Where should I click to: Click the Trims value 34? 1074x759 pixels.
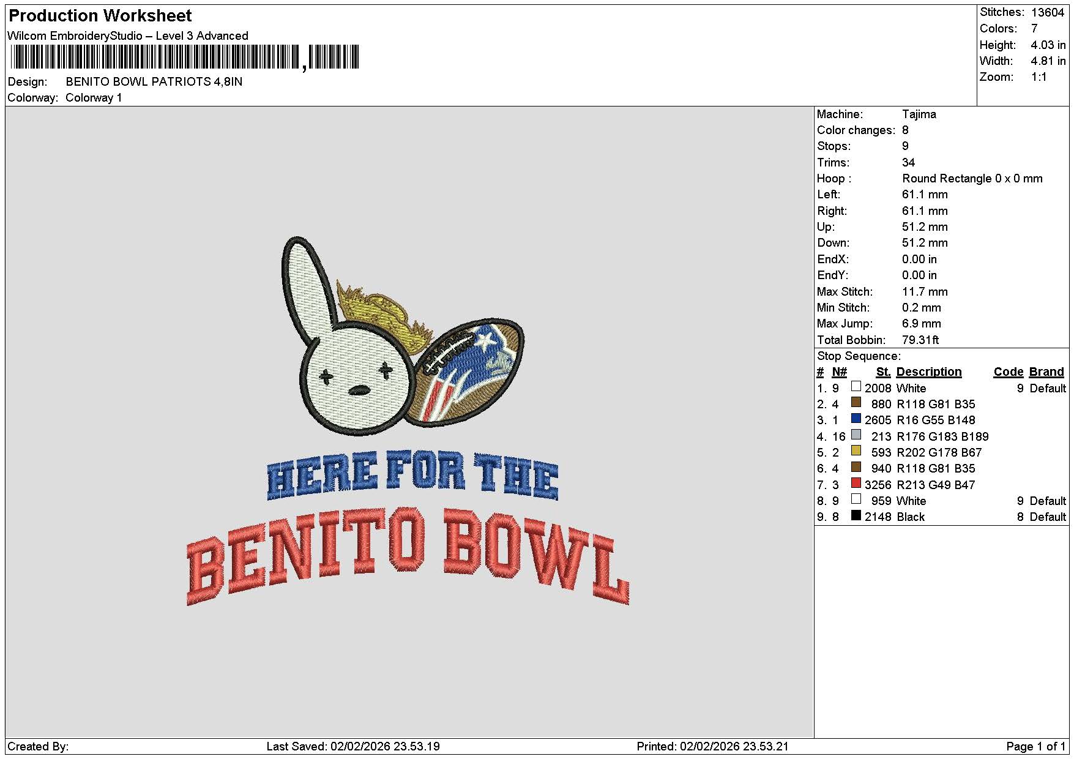click(x=908, y=163)
